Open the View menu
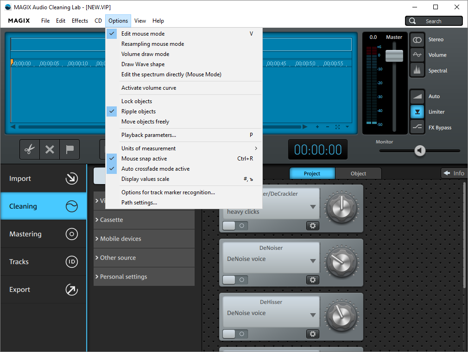This screenshot has height=352, width=468. [140, 21]
